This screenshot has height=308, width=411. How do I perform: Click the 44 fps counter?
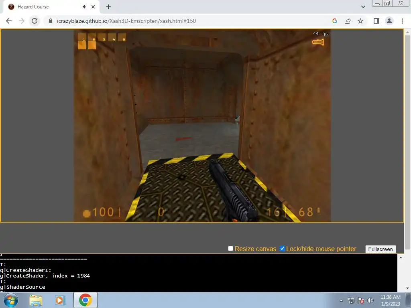pos(321,34)
